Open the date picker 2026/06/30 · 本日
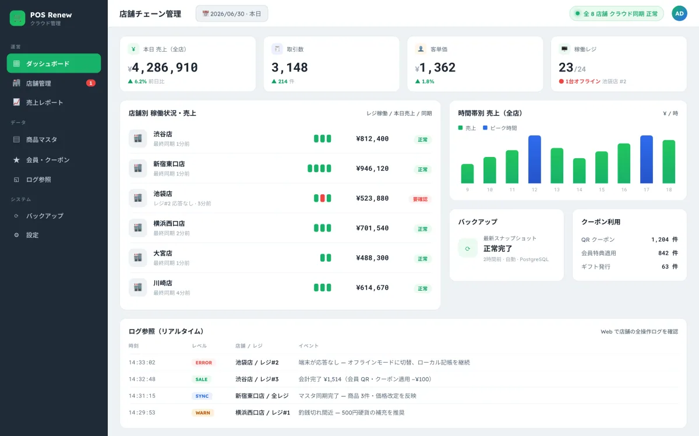Screen dimensions: 699x436 coord(232,13)
